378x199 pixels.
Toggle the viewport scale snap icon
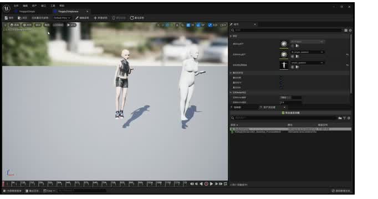210,25
